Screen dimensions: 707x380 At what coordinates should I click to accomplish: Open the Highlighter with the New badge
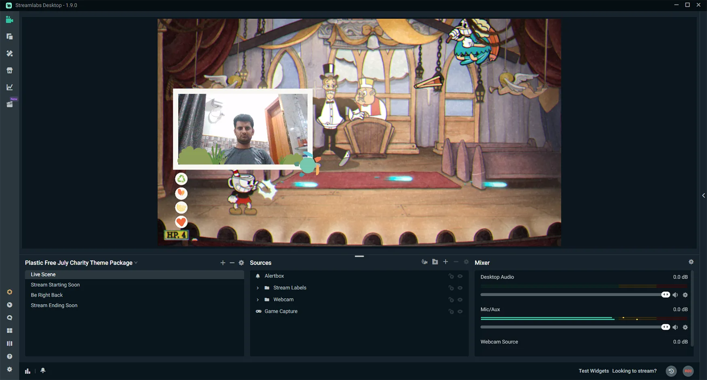[x=9, y=104]
